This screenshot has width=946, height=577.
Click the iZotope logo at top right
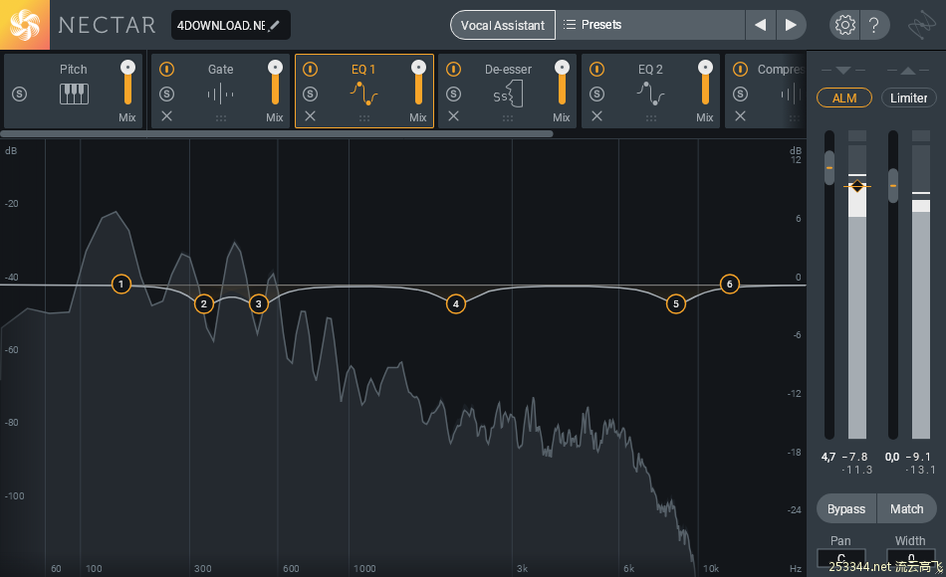point(922,25)
